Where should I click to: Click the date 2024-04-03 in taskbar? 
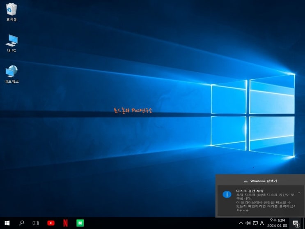(x=277, y=226)
